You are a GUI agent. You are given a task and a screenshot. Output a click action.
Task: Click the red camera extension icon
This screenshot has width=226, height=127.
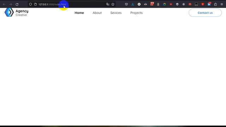tap(190, 4)
